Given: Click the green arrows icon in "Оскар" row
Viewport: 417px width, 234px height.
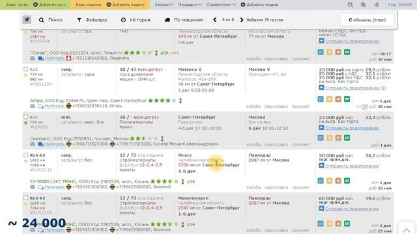Looking at the screenshot, I should pos(347,52).
